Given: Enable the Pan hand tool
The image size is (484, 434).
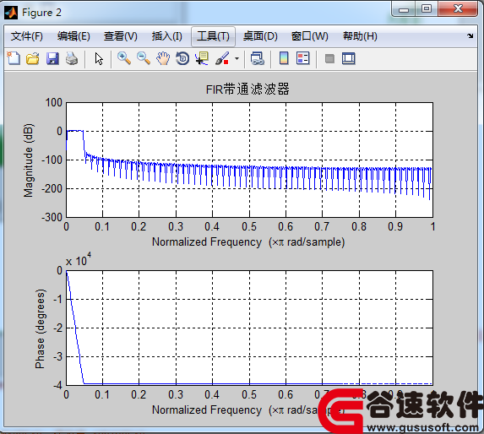Looking at the screenshot, I should [163, 58].
